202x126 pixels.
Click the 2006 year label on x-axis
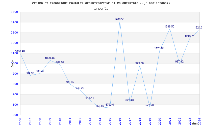20,121
